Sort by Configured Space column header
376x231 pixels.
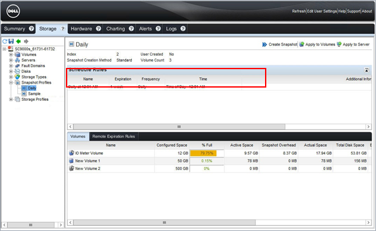click(x=172, y=145)
